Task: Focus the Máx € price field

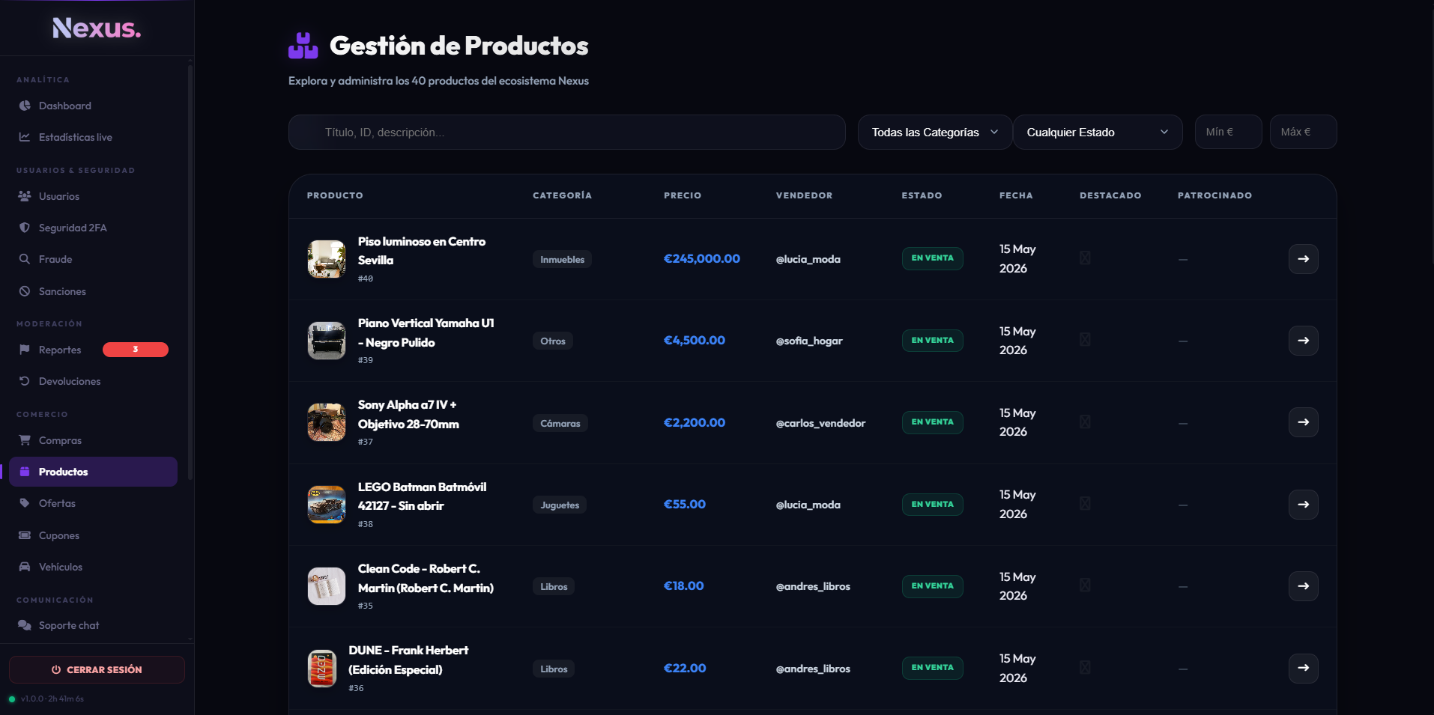Action: coord(1304,132)
